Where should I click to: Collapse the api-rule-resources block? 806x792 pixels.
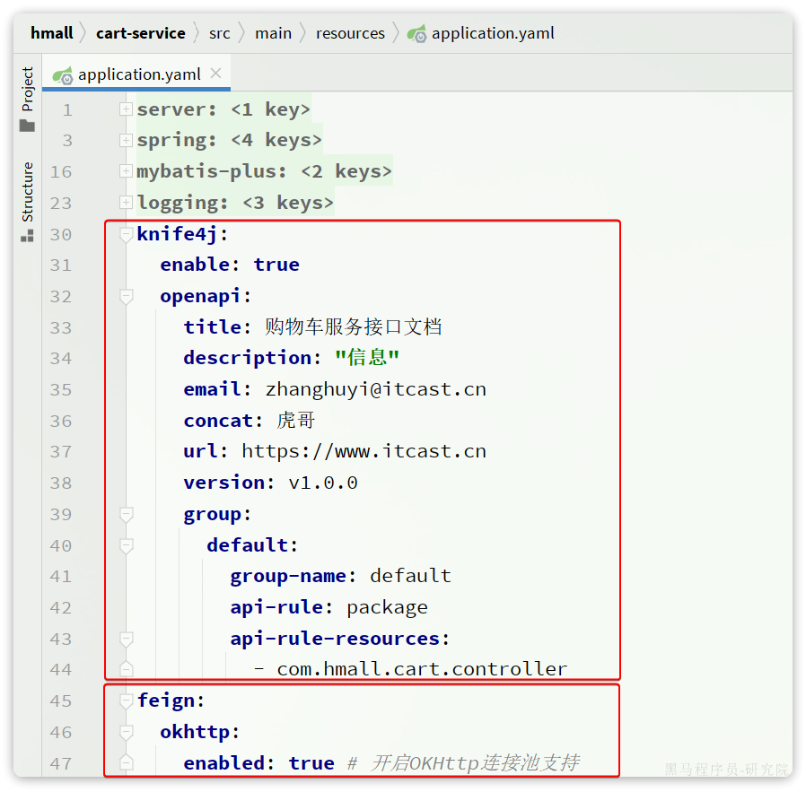coord(126,640)
